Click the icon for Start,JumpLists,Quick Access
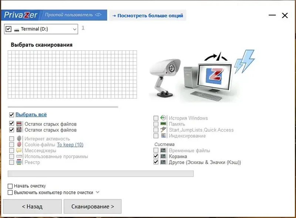This screenshot has height=218, width=296. [163, 130]
